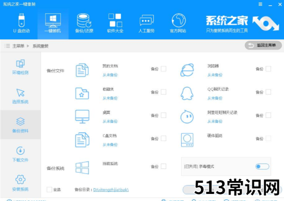The image size is (284, 201).
Task: Click the 我的文档 documents icon
Action: [82, 70]
